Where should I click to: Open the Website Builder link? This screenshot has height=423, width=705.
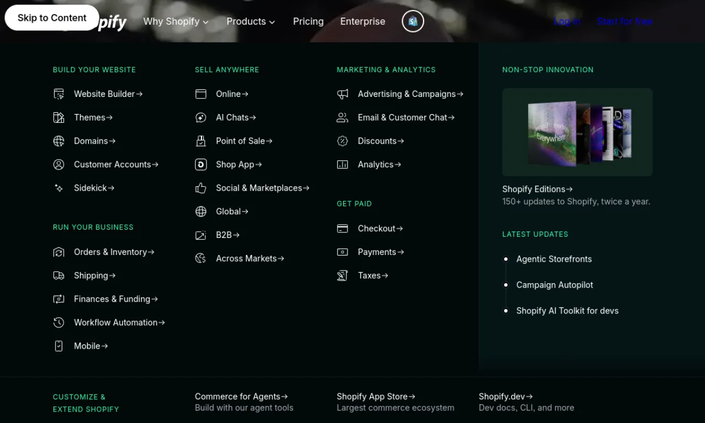[109, 94]
